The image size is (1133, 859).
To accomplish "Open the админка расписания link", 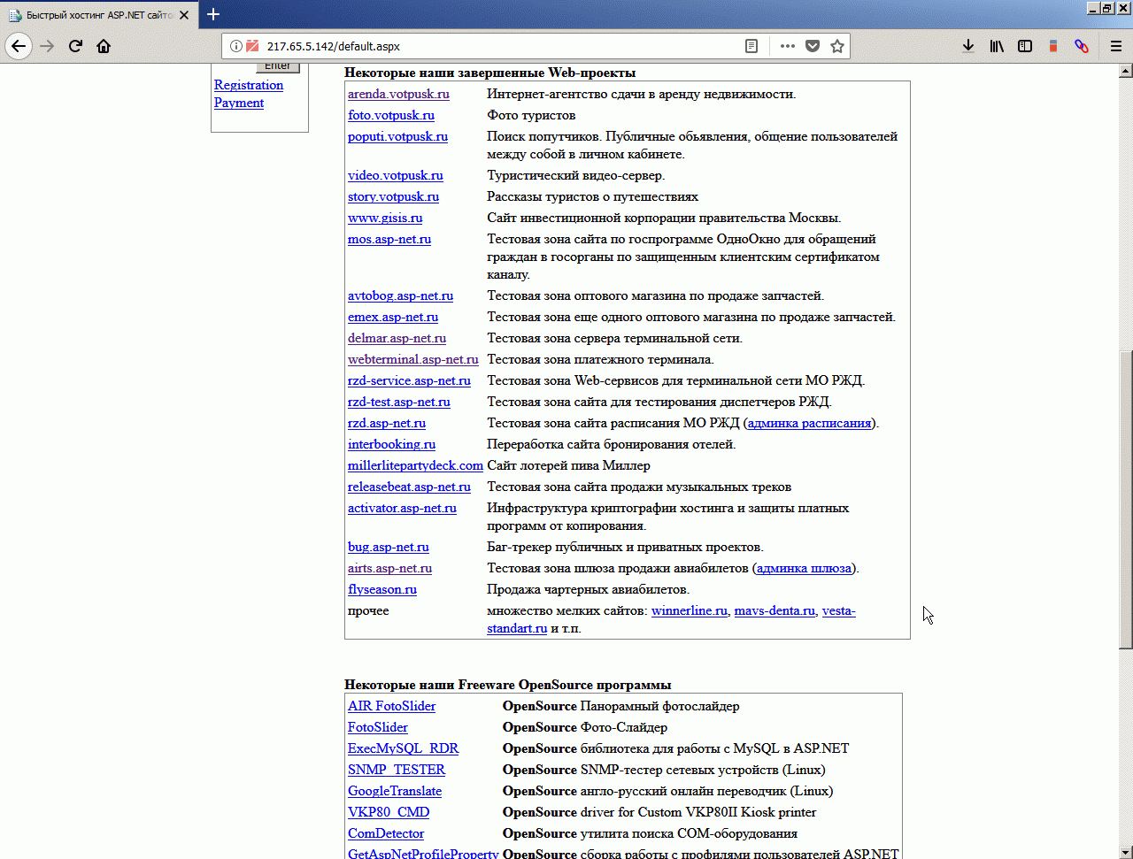I will click(x=809, y=423).
